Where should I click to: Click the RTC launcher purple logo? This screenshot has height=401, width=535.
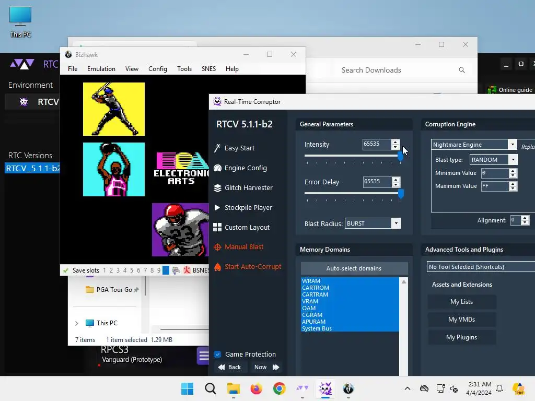(22, 64)
